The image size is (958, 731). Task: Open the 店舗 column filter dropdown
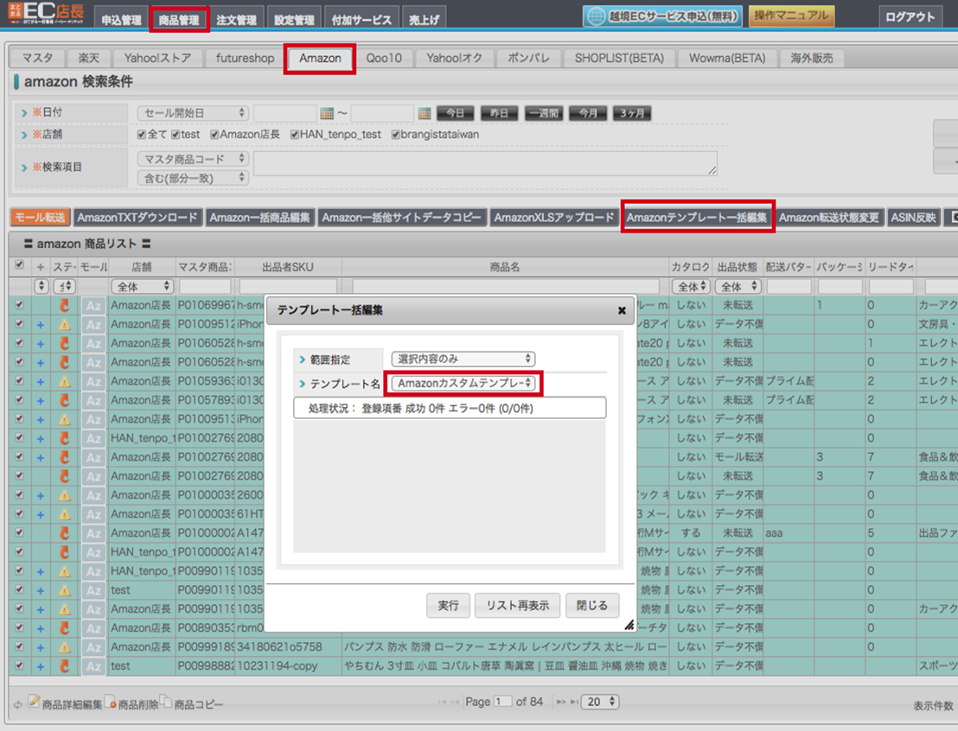pyautogui.click(x=143, y=286)
